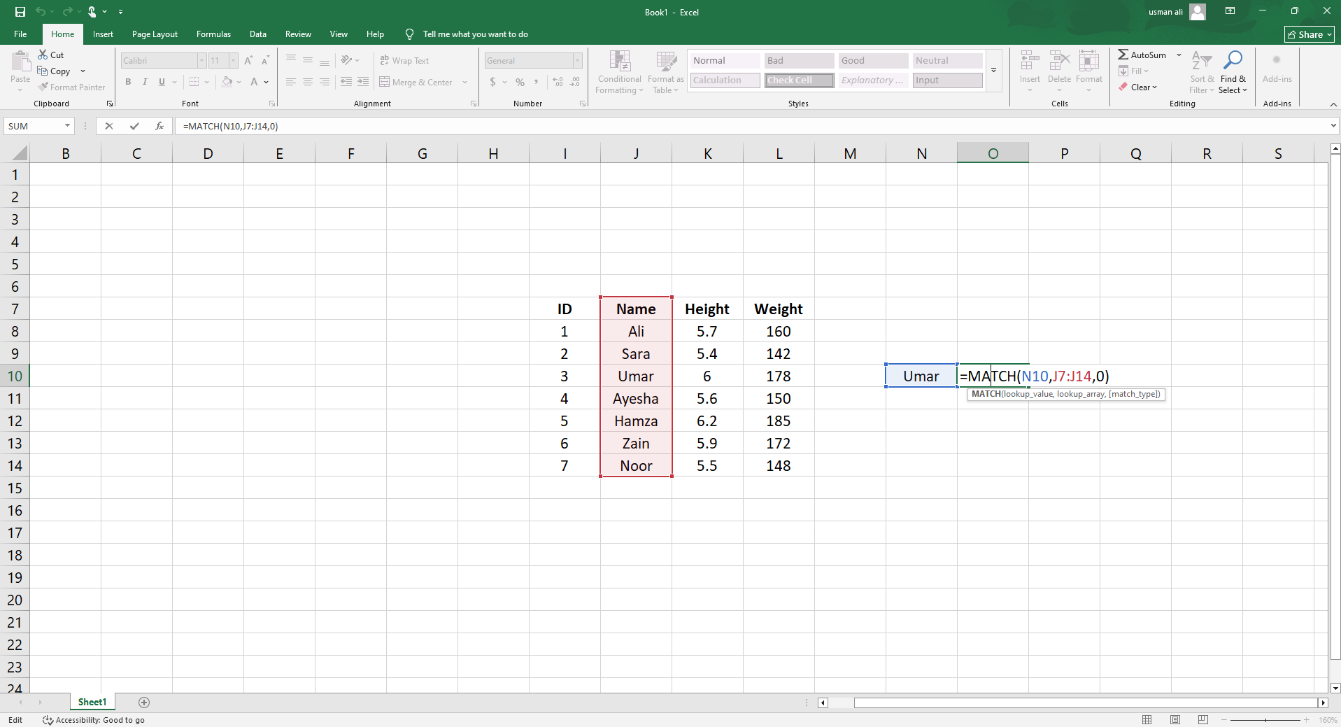Select the Sheet1 tab

click(x=92, y=702)
